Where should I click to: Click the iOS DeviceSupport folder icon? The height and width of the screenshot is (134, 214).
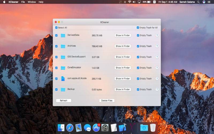(x=63, y=57)
